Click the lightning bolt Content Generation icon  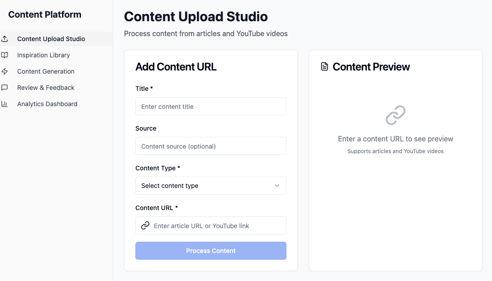[x=5, y=71]
